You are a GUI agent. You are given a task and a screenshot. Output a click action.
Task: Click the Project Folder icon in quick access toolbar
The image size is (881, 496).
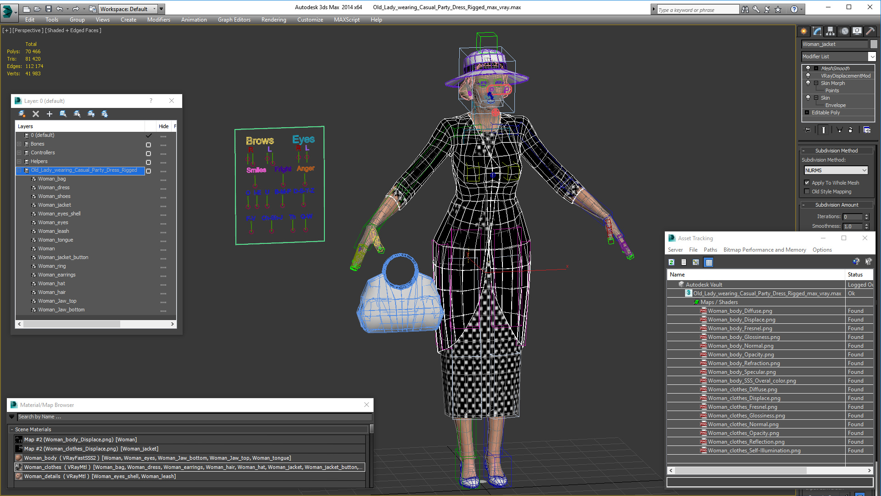(x=92, y=9)
